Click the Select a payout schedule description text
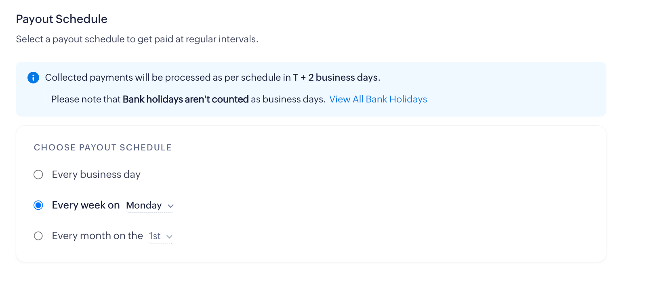 point(137,39)
